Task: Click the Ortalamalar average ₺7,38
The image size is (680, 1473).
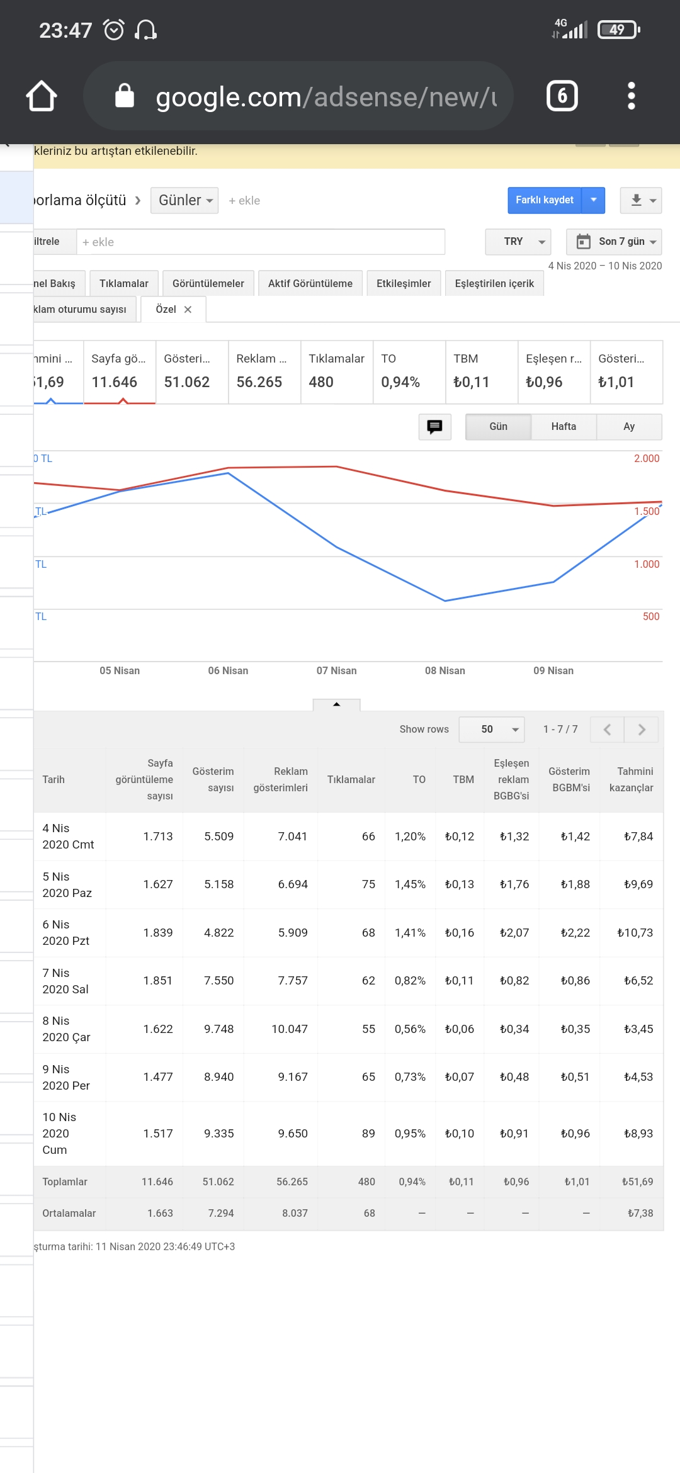Action: [640, 1214]
